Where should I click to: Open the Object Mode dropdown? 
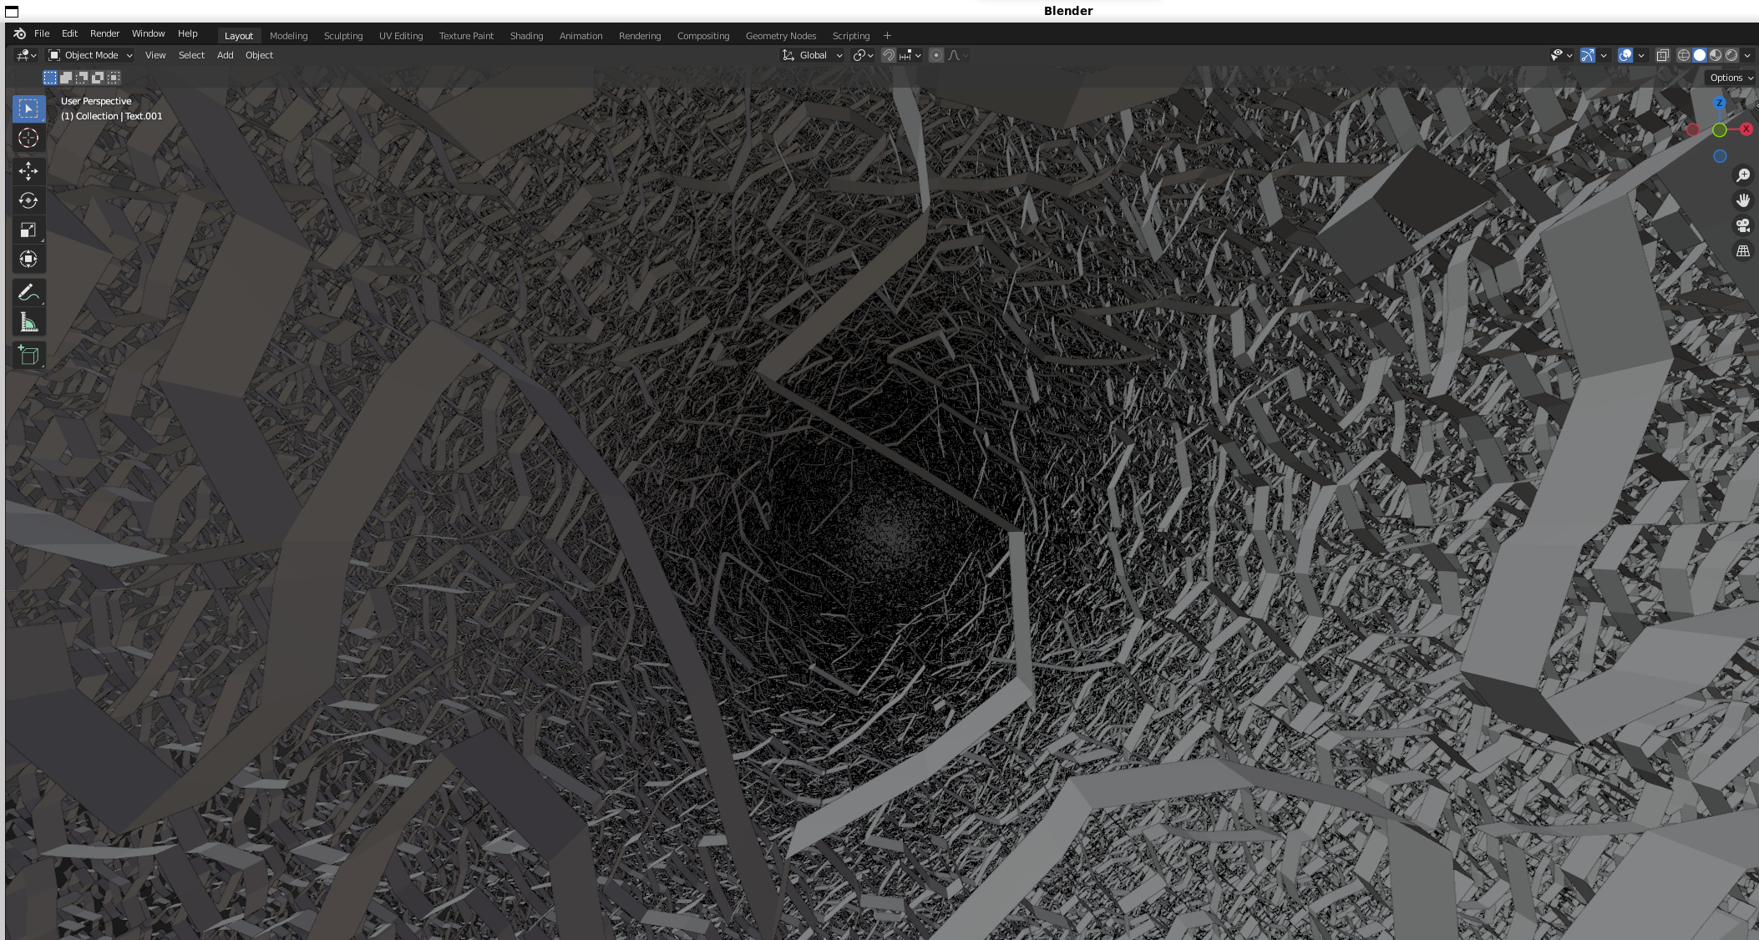click(91, 54)
